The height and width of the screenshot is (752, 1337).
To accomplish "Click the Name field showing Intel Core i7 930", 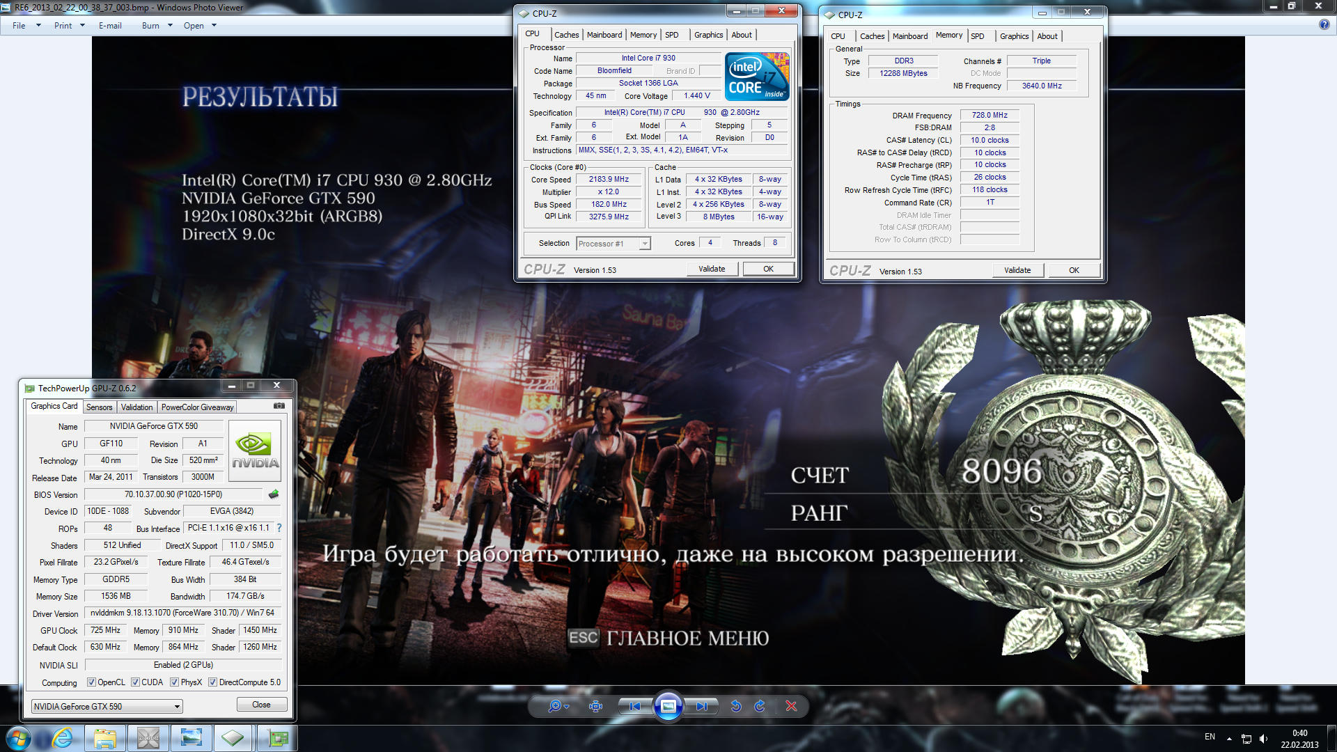I will (648, 58).
